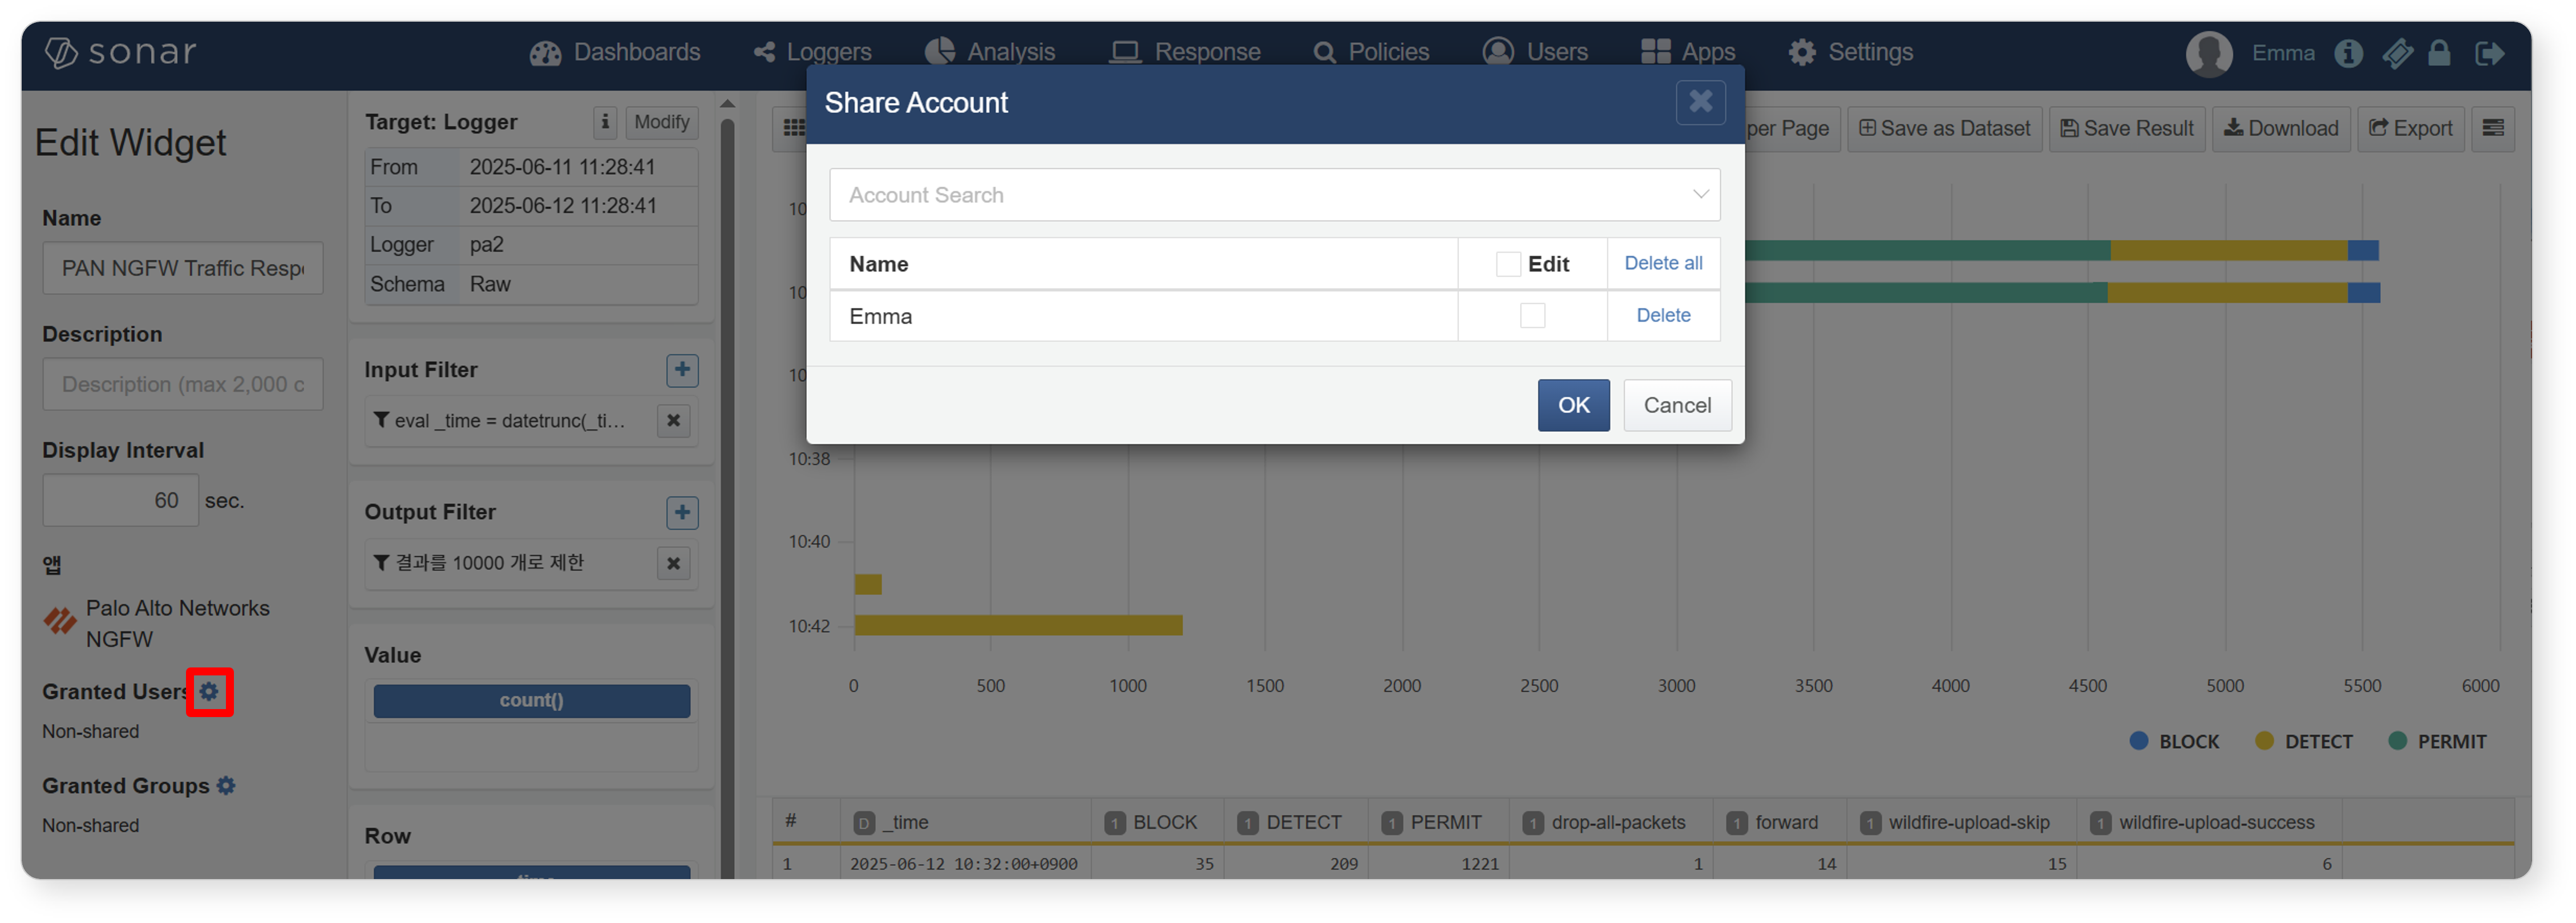The height and width of the screenshot is (923, 2576).
Task: Click the From date value
Action: tap(563, 167)
